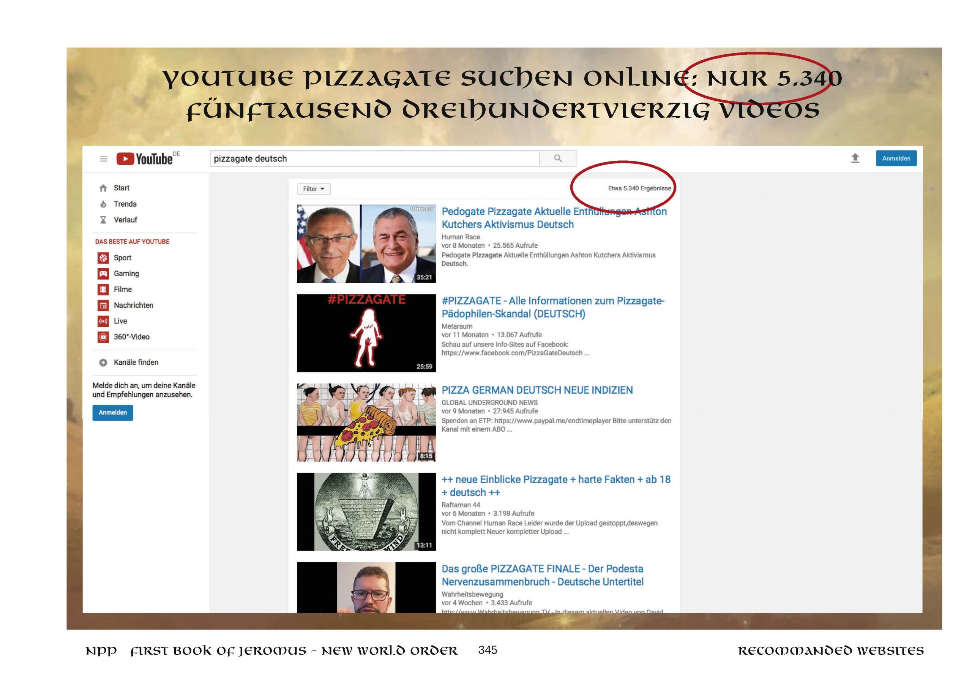Click the YouTube logo
The image size is (972, 690).
click(145, 159)
